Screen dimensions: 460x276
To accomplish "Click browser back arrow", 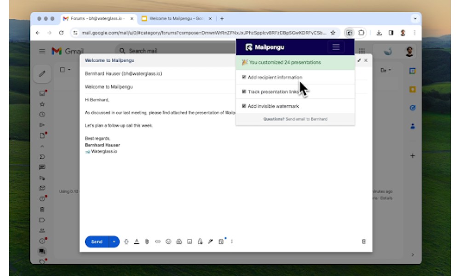I will [x=38, y=33].
